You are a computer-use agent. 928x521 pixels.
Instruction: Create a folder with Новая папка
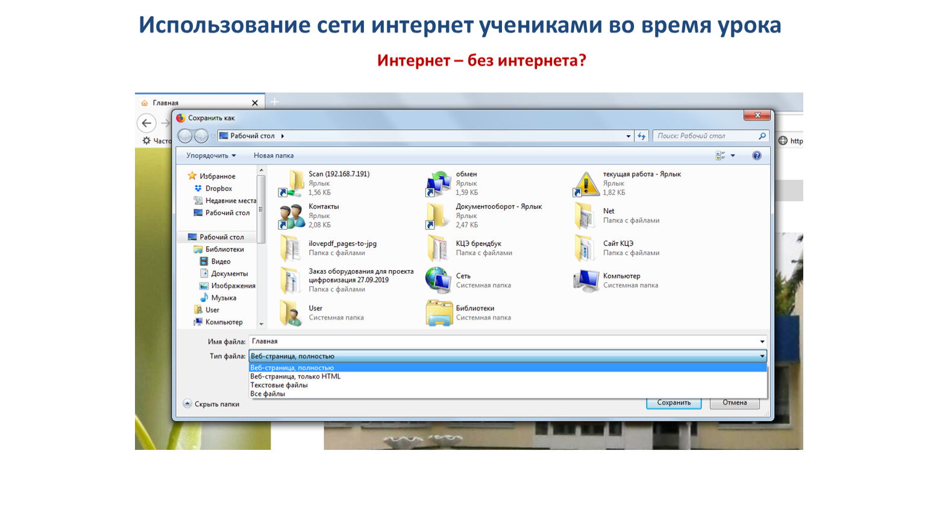coord(274,156)
